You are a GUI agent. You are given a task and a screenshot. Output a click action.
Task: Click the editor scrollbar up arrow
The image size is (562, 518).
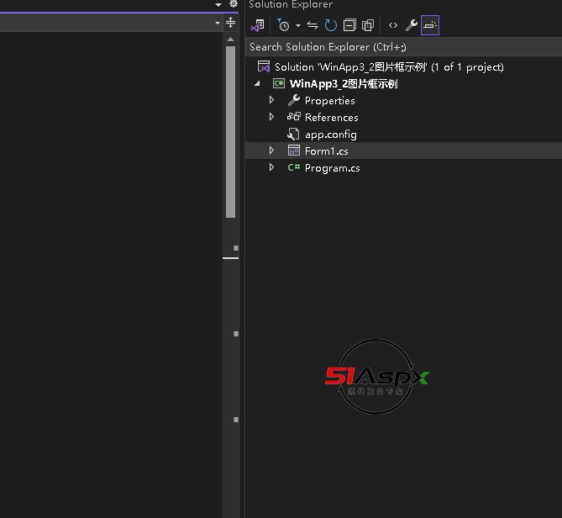pos(230,39)
